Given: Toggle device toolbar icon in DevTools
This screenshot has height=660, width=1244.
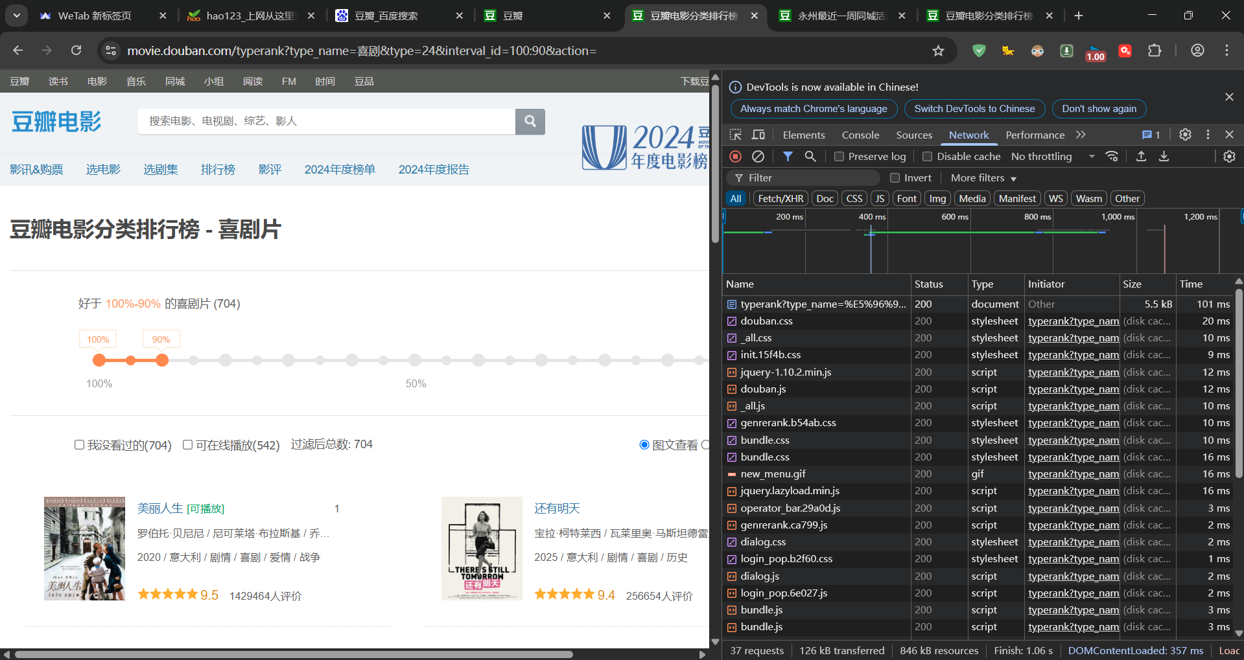Looking at the screenshot, I should [758, 135].
